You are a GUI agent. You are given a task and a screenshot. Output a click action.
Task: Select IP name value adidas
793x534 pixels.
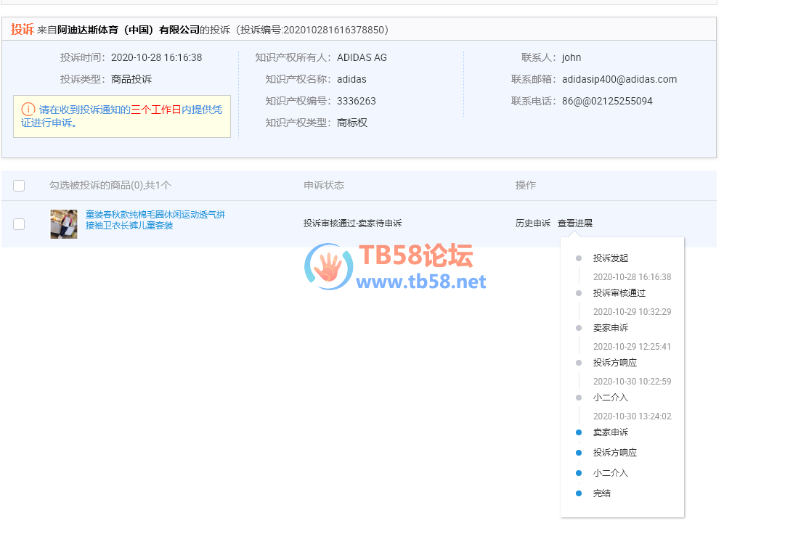pos(351,79)
